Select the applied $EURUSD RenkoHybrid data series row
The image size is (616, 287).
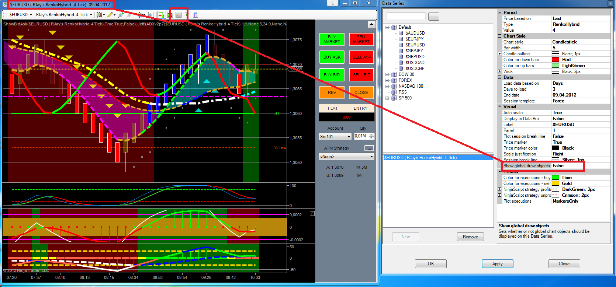click(x=438, y=158)
